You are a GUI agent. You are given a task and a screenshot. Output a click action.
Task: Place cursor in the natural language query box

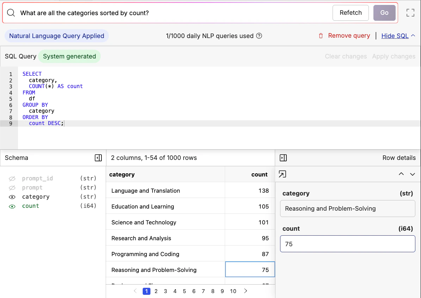[141, 13]
